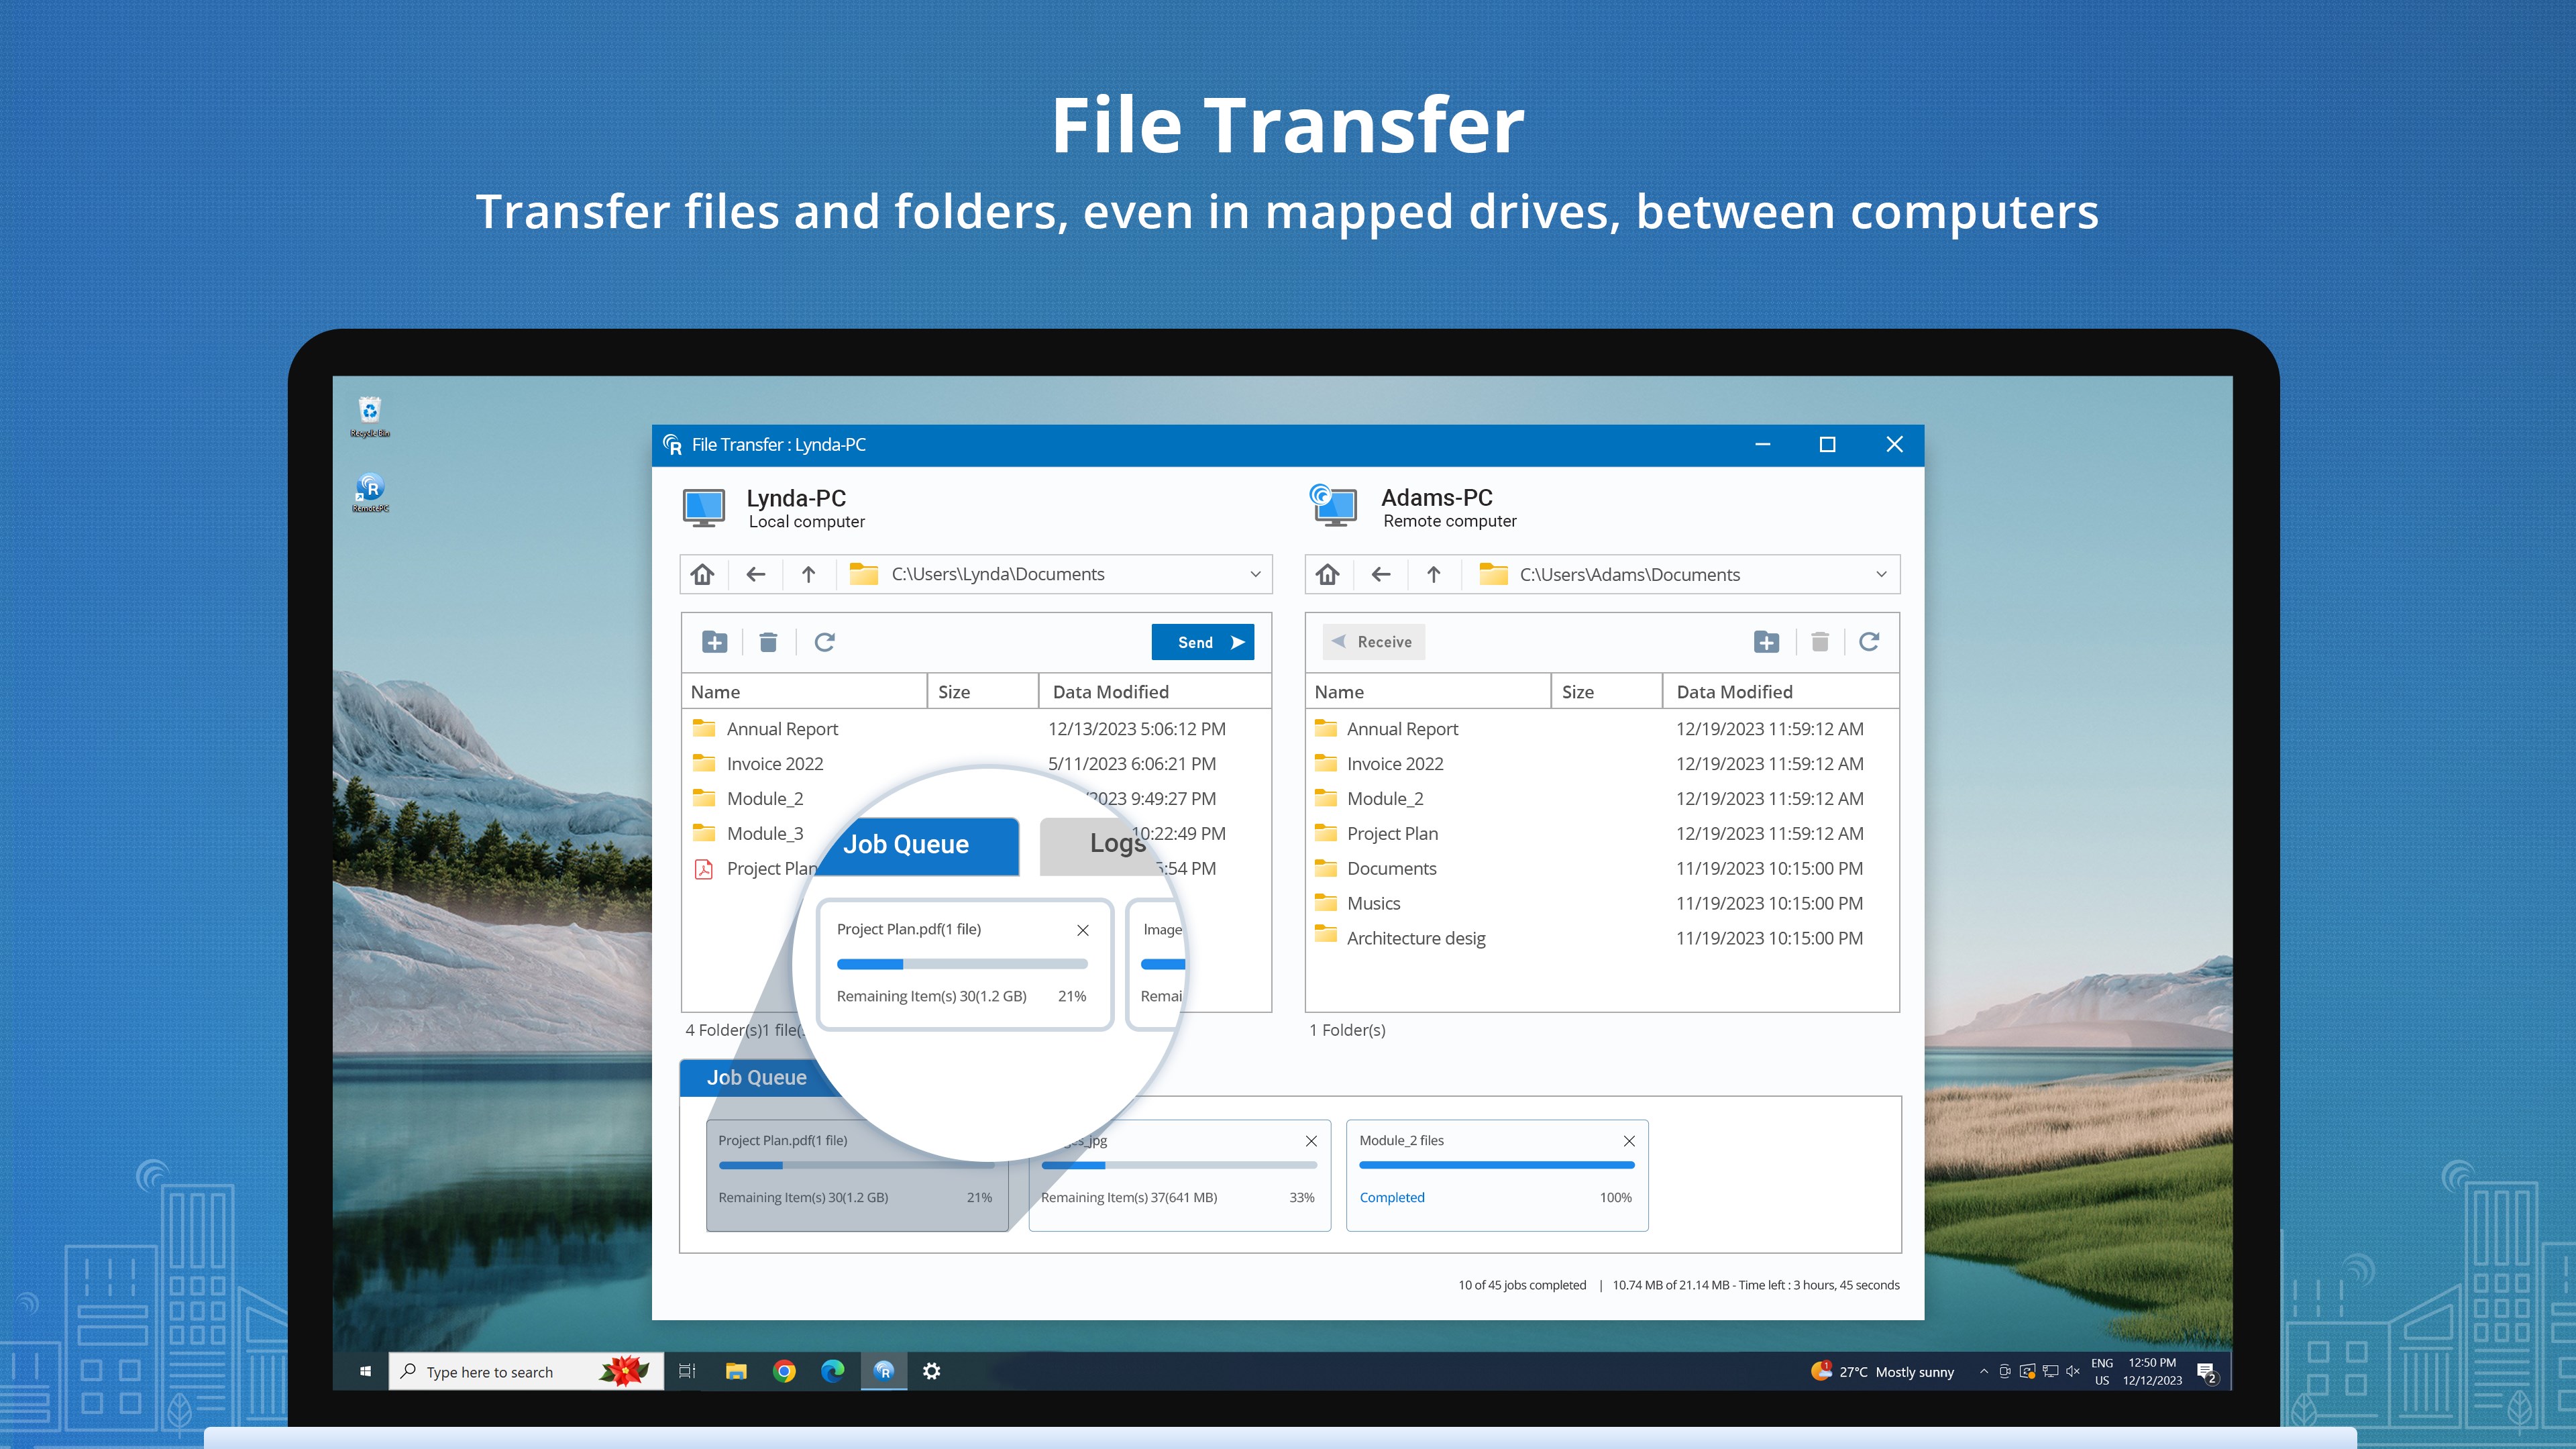The height and width of the screenshot is (1449, 2576).
Task: Create a new folder on the local computer
Action: click(714, 641)
